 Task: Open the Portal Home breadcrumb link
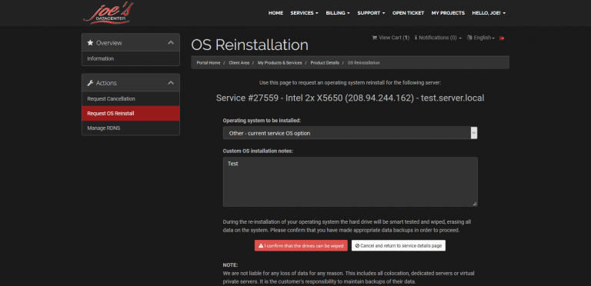[209, 63]
